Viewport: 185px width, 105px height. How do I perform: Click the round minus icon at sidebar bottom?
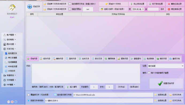[x=9, y=102]
